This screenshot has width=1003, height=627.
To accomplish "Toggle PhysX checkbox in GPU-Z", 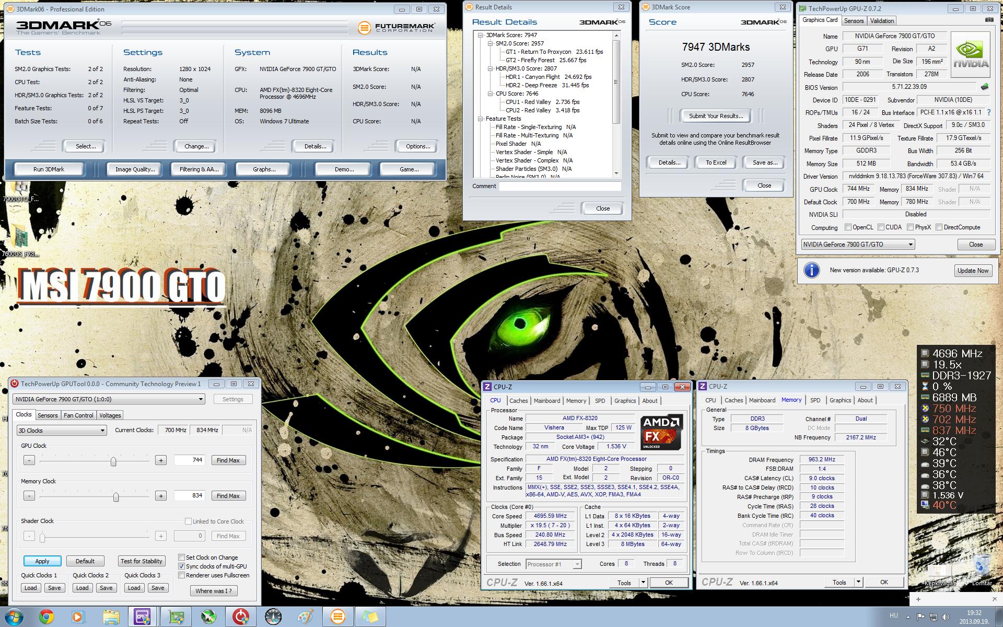I will tap(910, 227).
